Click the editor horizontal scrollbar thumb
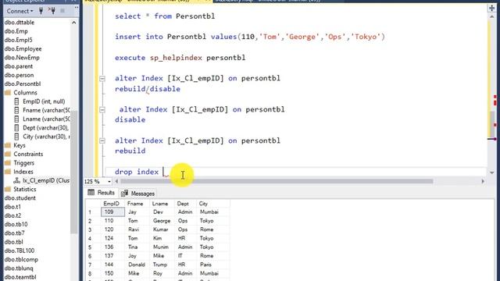 277,181
